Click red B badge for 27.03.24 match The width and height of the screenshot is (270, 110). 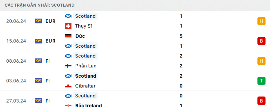coord(261,101)
